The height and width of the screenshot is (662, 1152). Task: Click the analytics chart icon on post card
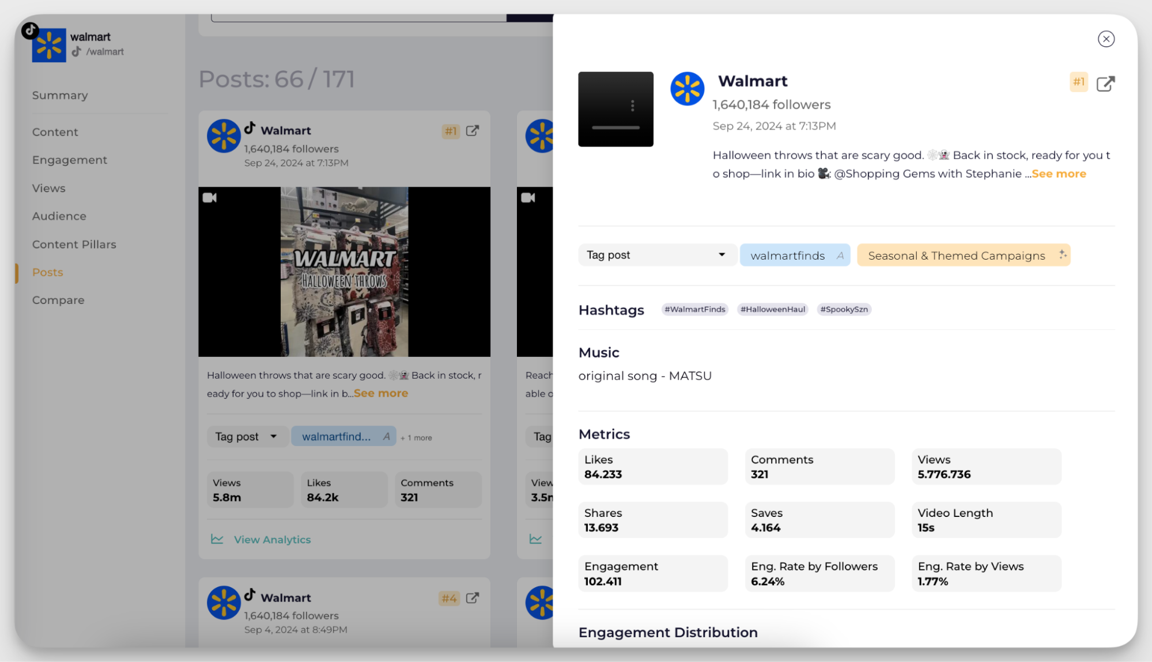(x=217, y=539)
